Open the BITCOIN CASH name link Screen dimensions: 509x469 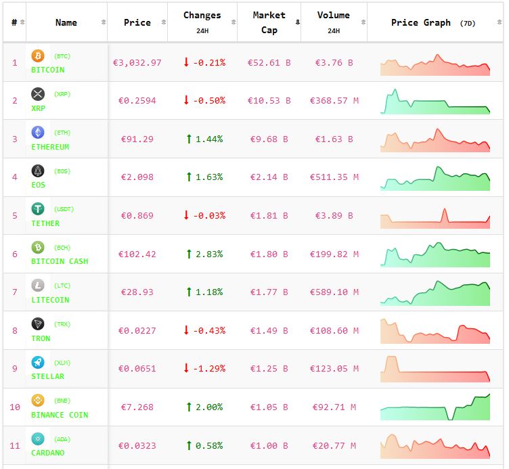60,261
